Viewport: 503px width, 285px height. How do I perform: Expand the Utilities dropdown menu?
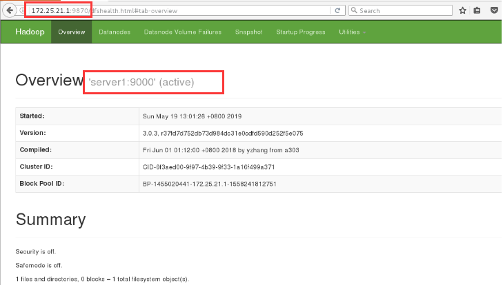tap(352, 32)
